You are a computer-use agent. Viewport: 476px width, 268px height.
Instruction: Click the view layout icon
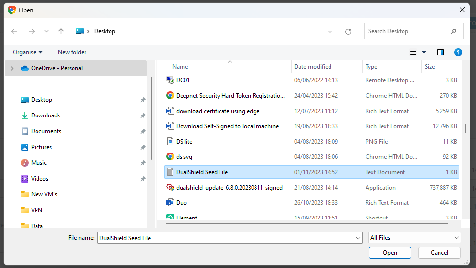[413, 52]
